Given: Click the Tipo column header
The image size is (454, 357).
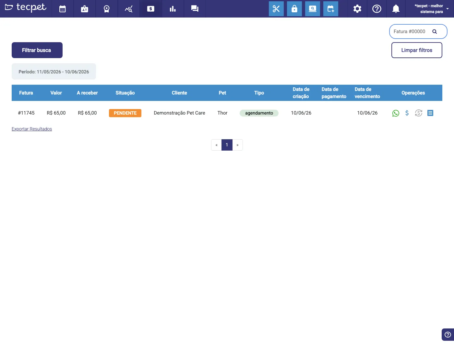Looking at the screenshot, I should click(259, 93).
